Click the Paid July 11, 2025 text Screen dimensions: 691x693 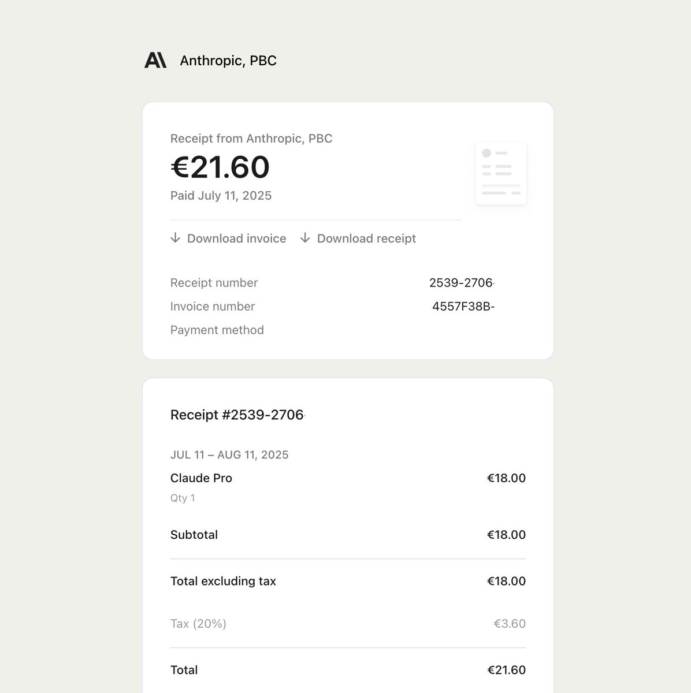coord(221,196)
